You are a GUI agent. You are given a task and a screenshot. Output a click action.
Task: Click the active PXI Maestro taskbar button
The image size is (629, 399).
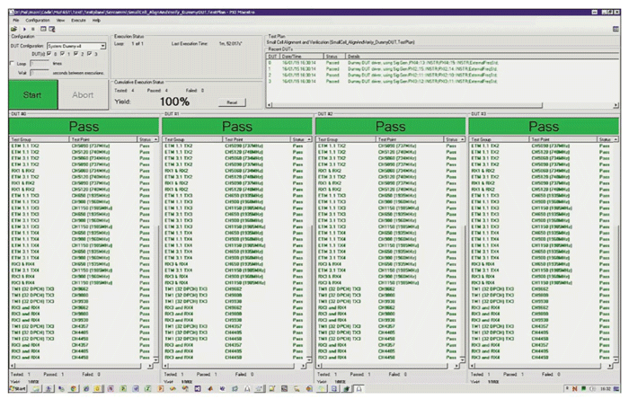tap(359, 388)
